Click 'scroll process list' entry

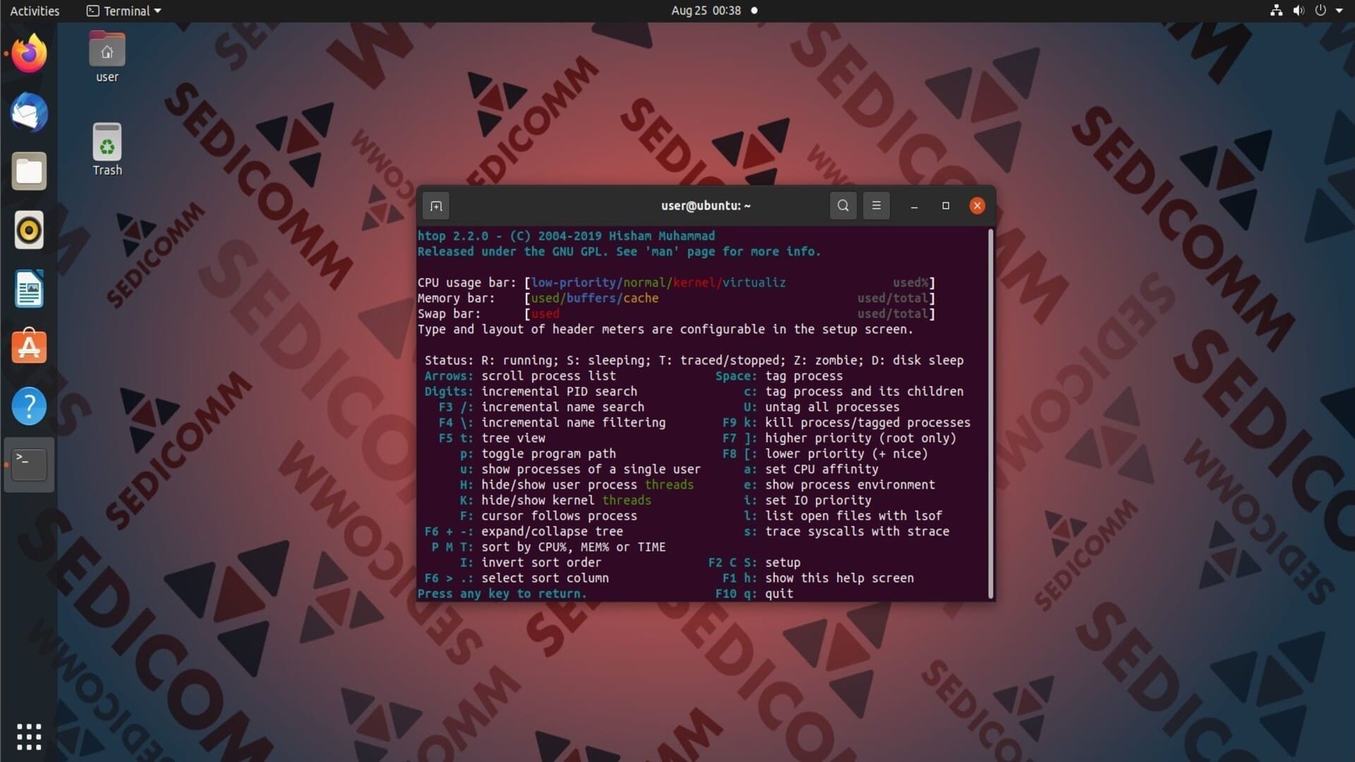[548, 375]
